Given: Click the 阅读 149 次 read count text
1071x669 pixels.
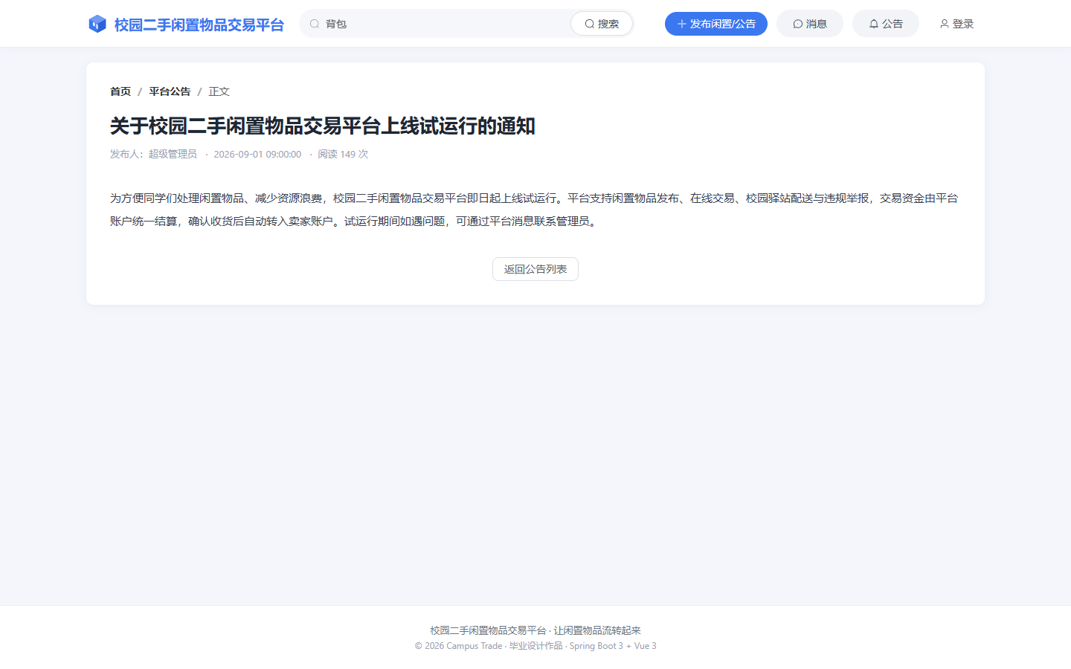Looking at the screenshot, I should pos(343,154).
